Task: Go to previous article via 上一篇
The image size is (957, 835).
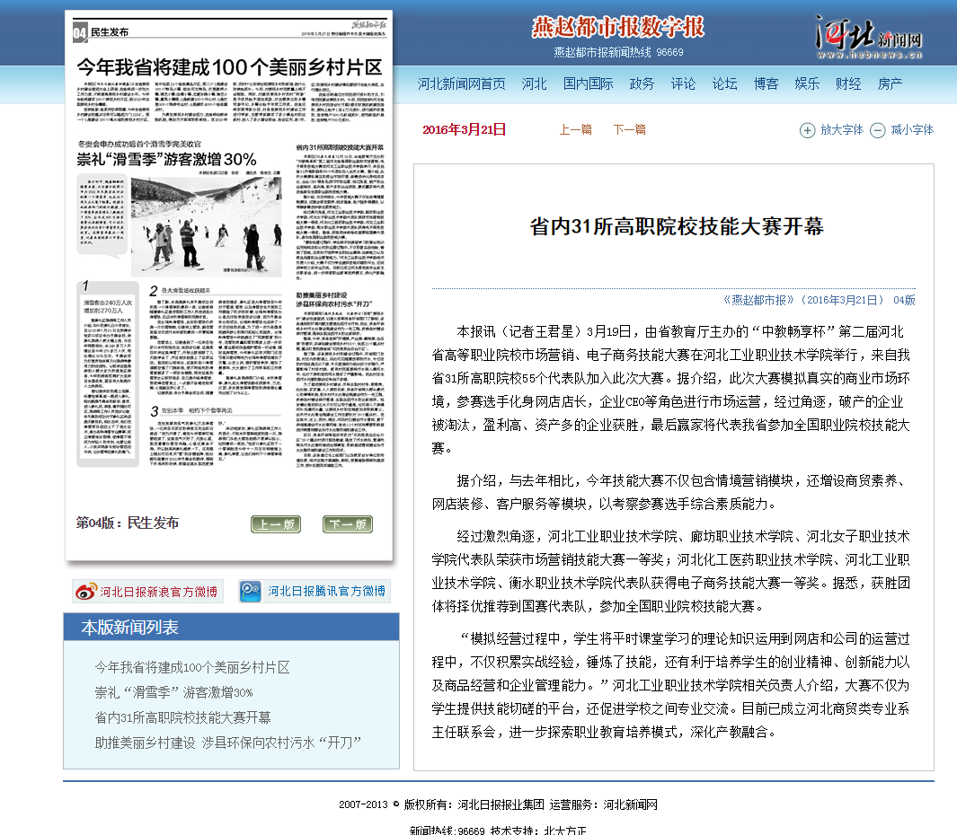Action: [x=575, y=129]
